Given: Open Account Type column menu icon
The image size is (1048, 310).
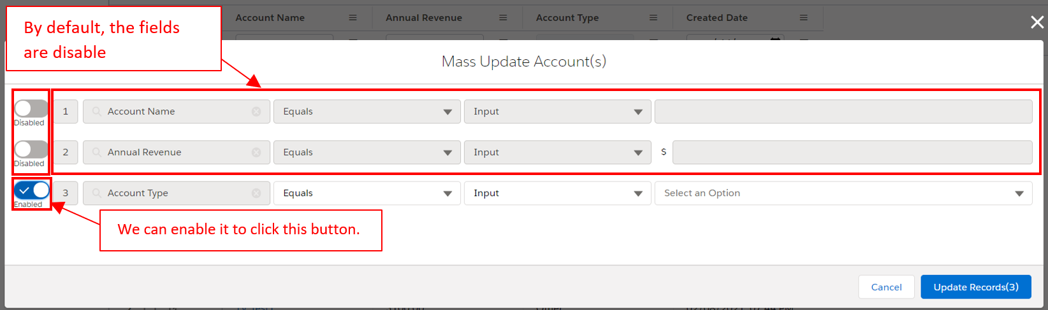Looking at the screenshot, I should pyautogui.click(x=653, y=18).
